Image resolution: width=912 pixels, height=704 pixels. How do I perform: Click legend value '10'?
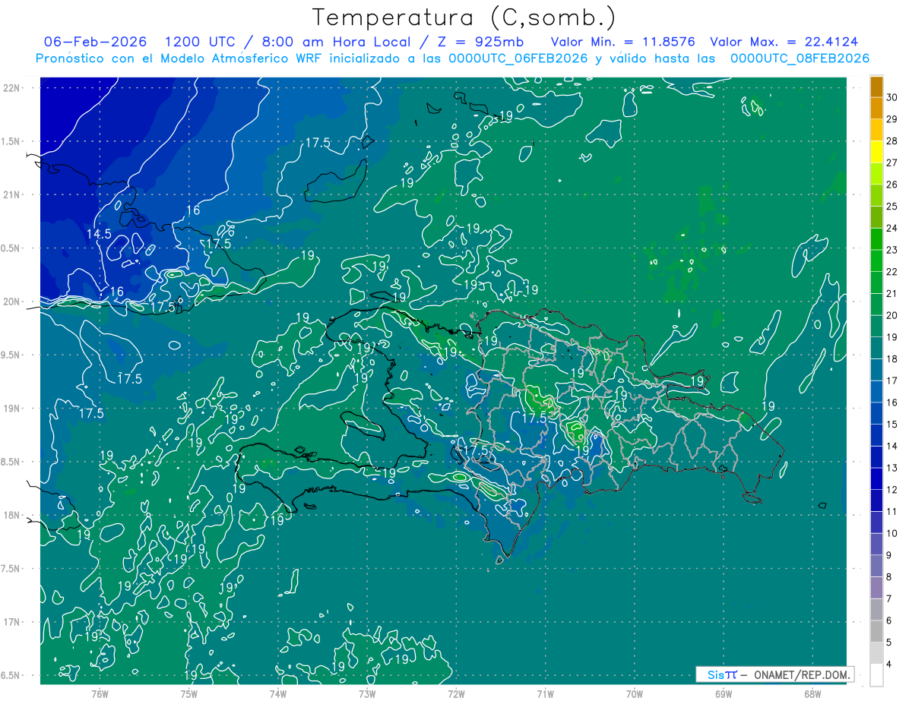click(x=892, y=533)
